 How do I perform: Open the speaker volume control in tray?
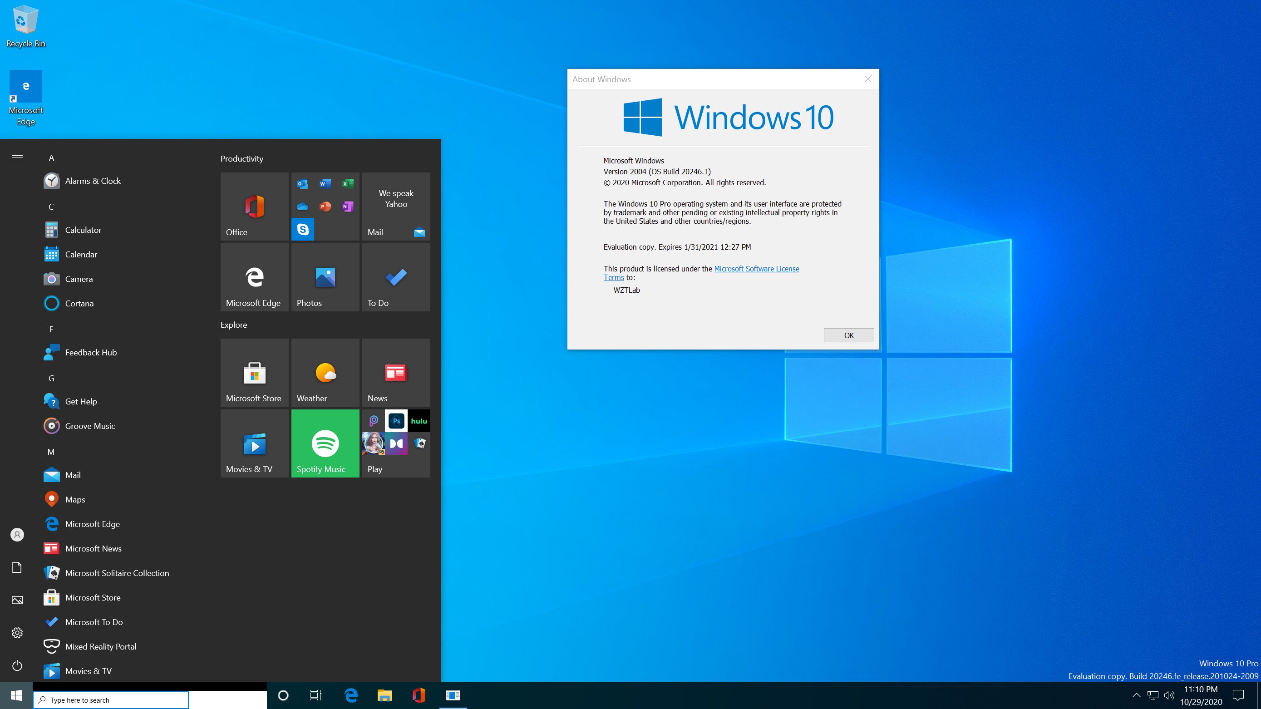pyautogui.click(x=1169, y=695)
